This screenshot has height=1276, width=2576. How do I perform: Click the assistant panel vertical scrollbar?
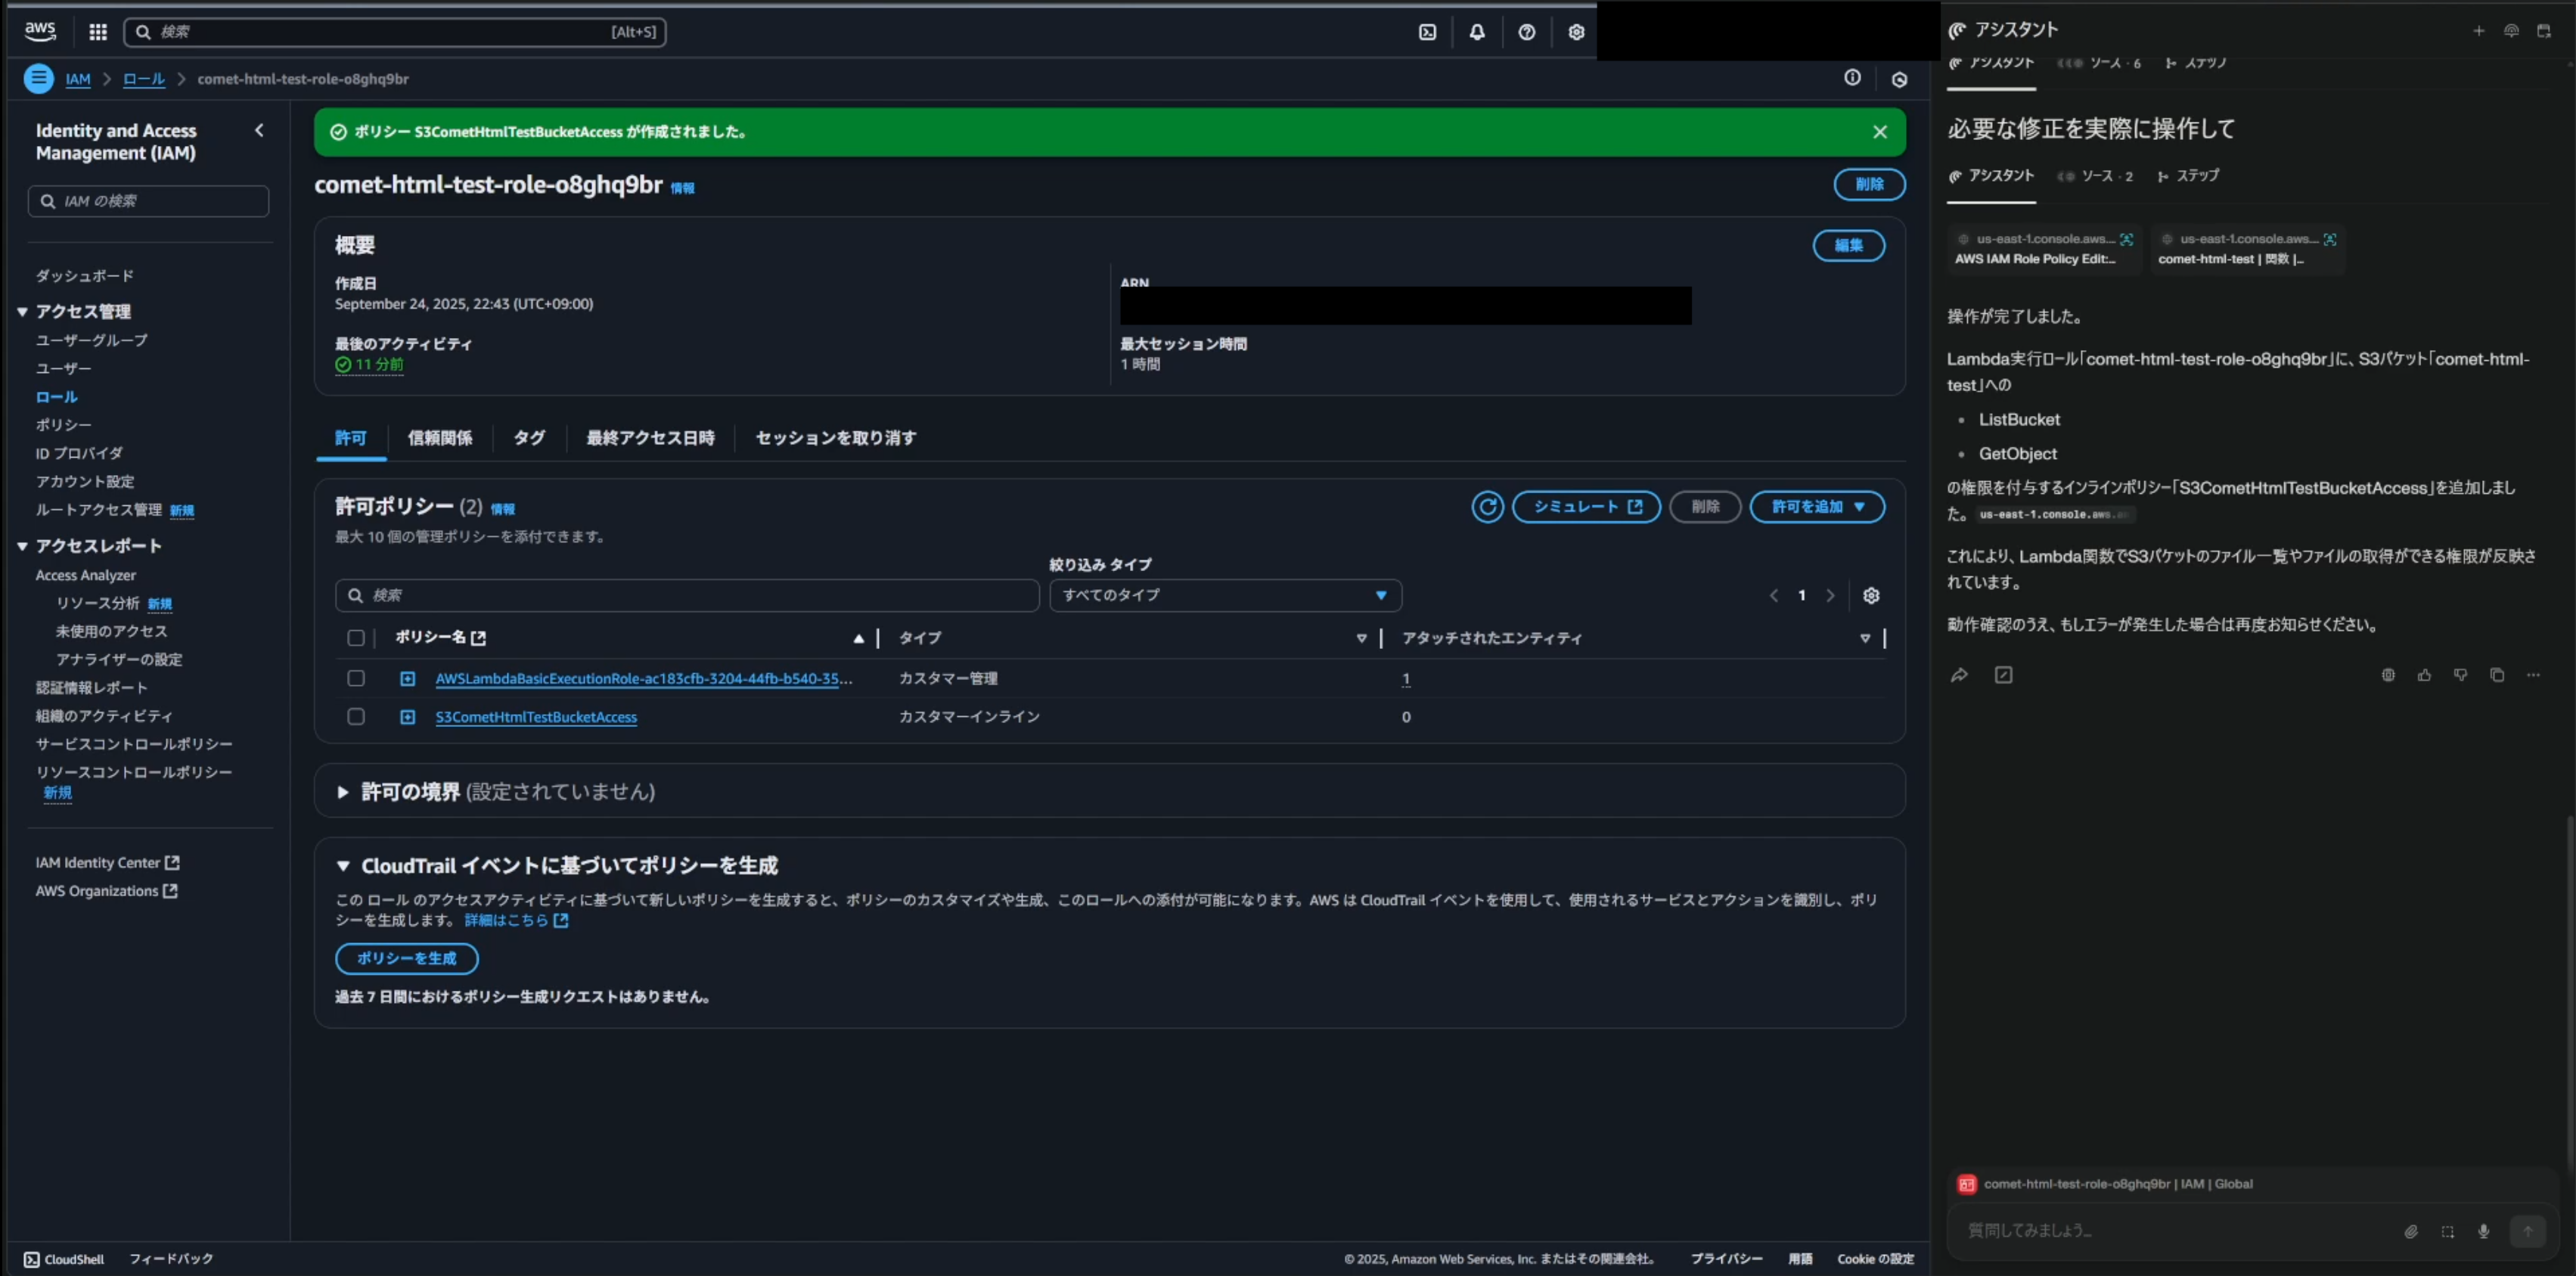(x=2569, y=990)
